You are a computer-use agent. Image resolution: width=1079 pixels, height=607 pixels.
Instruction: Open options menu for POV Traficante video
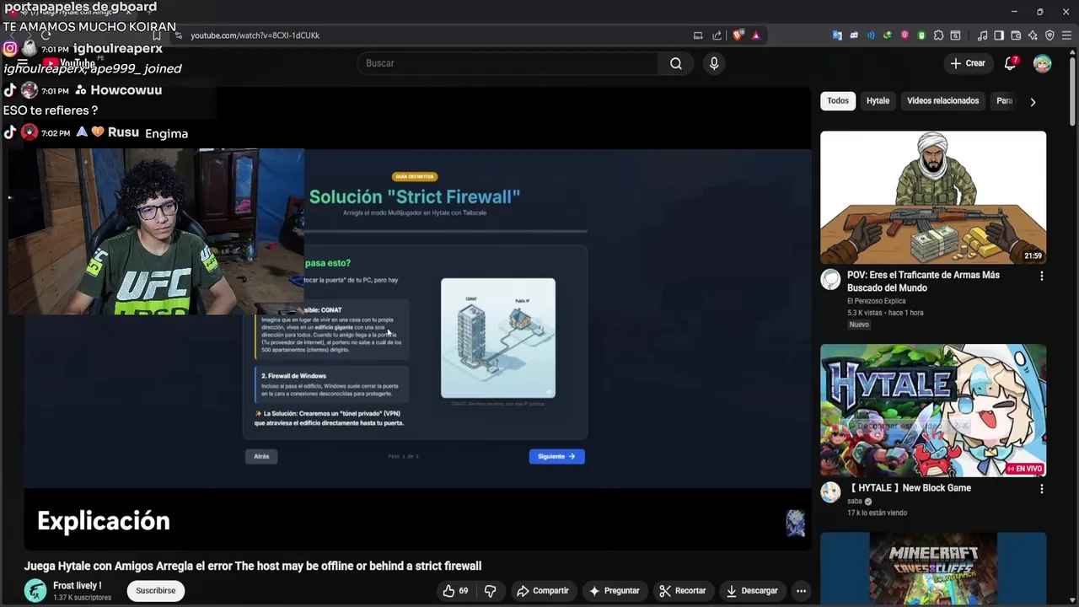[x=1041, y=276]
